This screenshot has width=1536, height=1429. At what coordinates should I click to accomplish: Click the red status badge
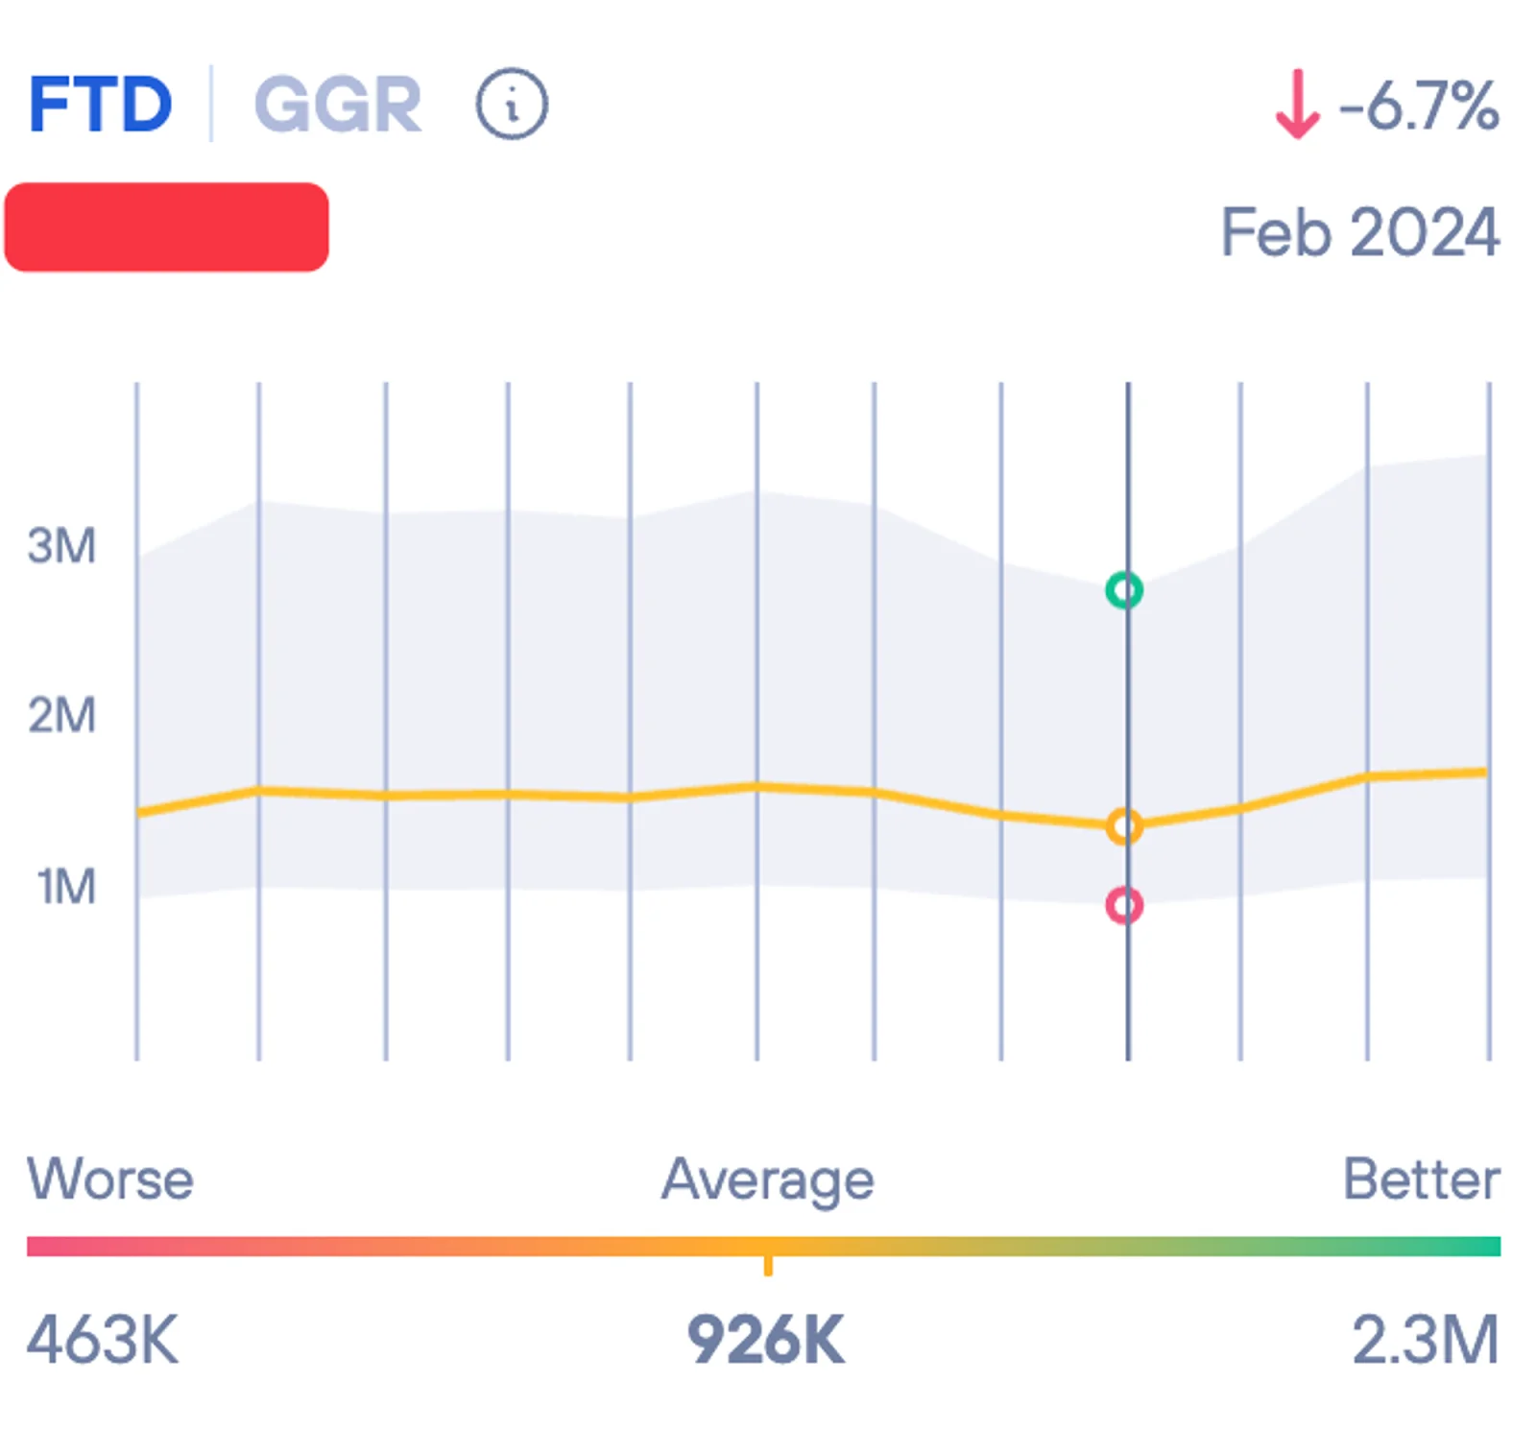(168, 227)
